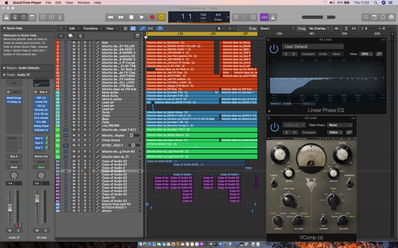Open the File menu
This screenshot has width=398, height=248.
pyautogui.click(x=48, y=2)
